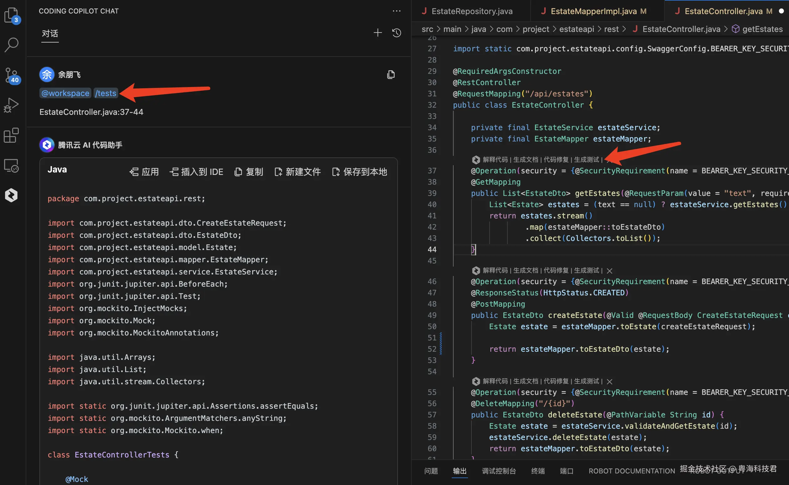Open chat panel more actions ellipsis
Screen dimensions: 789x485
click(396, 11)
